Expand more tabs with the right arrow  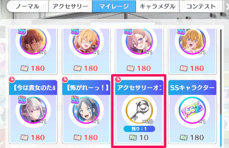point(227,6)
